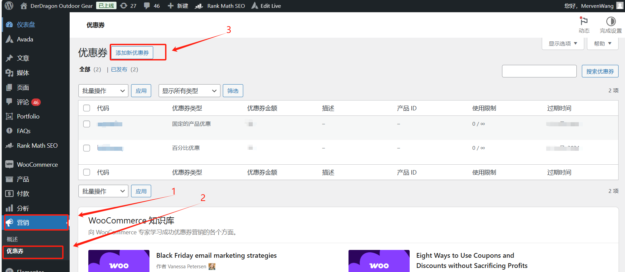Select the fixed product discount coupon checkbox
Image resolution: width=625 pixels, height=272 pixels.
[x=87, y=124]
